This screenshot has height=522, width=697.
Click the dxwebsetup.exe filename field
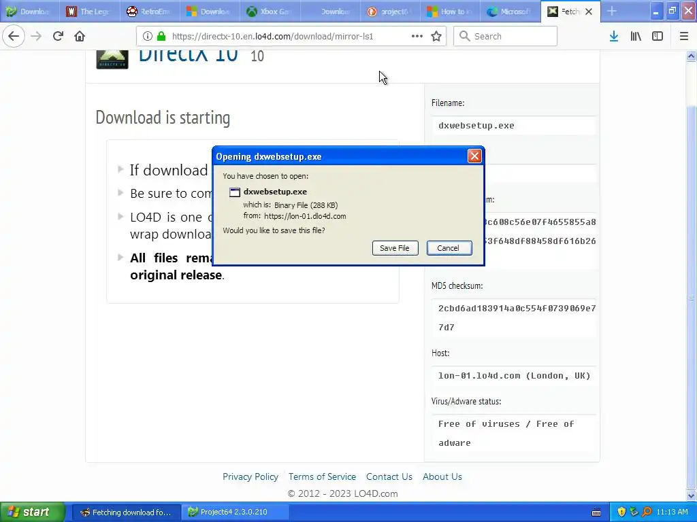pyautogui.click(x=513, y=126)
